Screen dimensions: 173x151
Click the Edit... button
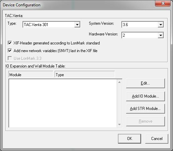(146, 83)
